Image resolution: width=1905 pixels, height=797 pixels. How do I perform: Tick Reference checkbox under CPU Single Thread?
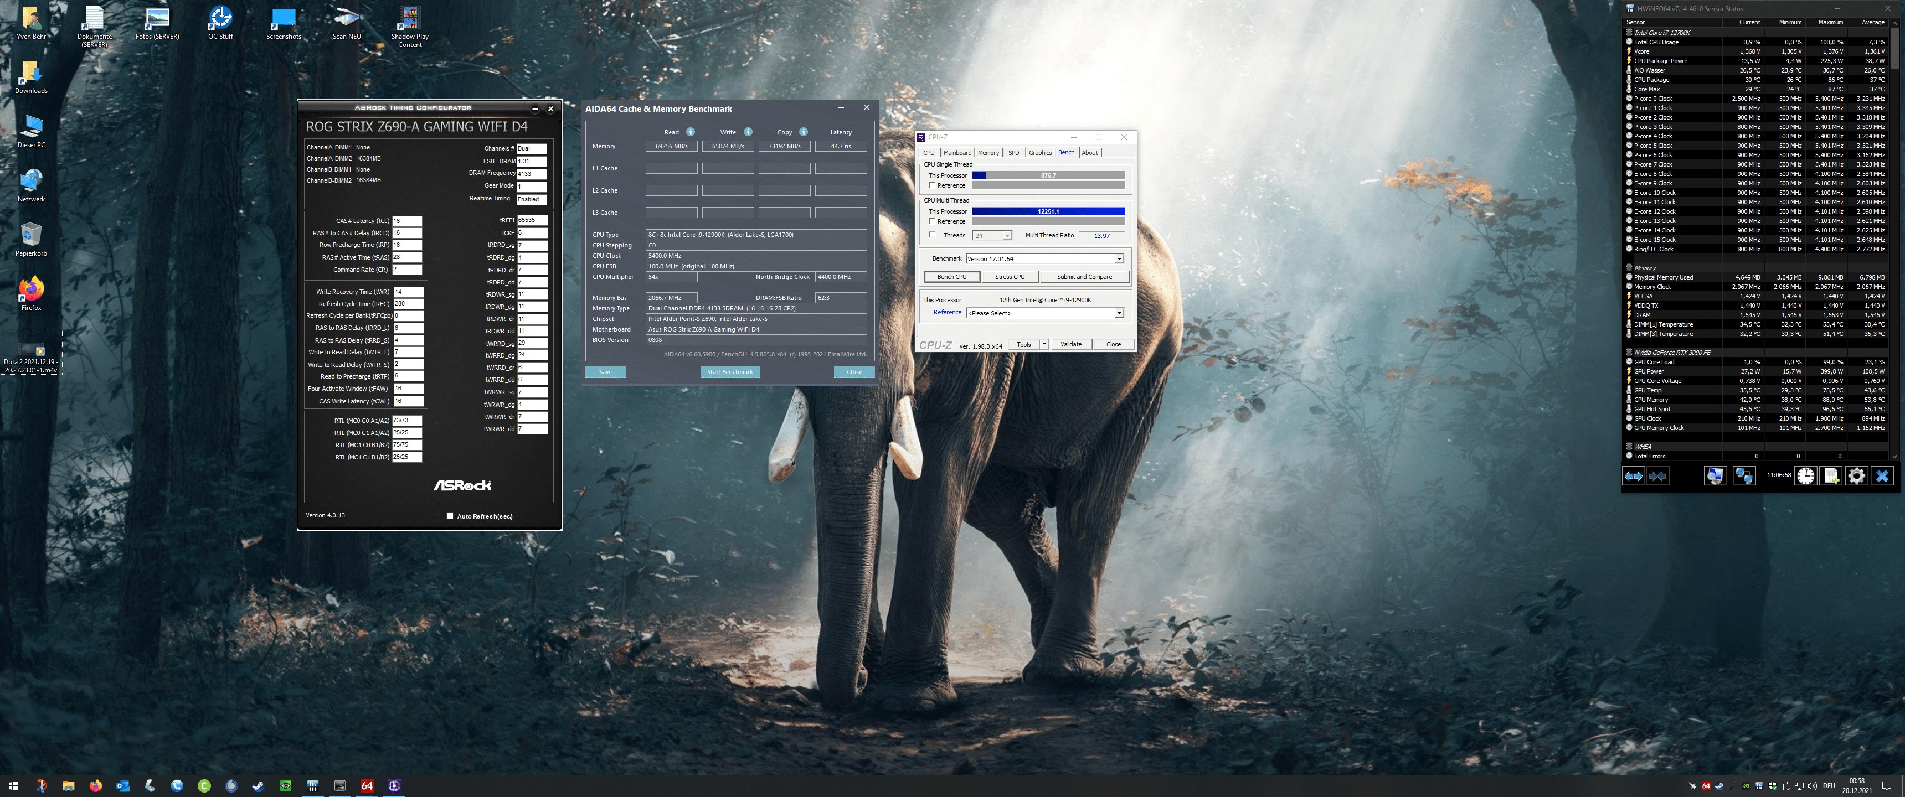pyautogui.click(x=932, y=185)
